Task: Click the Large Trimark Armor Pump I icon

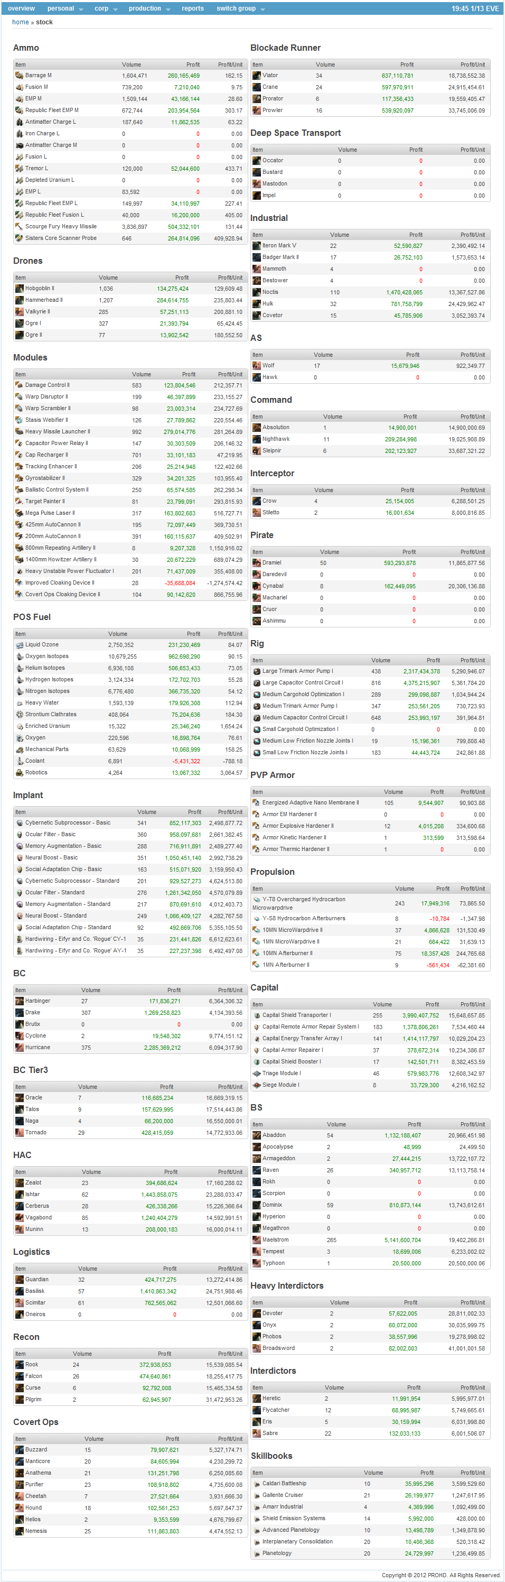Action: click(257, 671)
